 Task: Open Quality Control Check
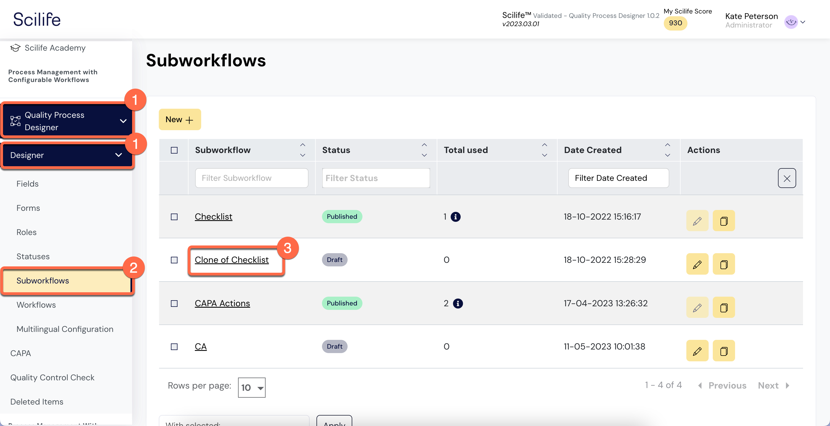(52, 377)
